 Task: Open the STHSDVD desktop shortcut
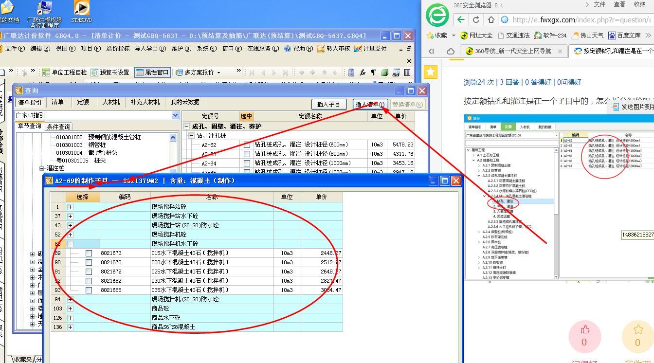(81, 11)
